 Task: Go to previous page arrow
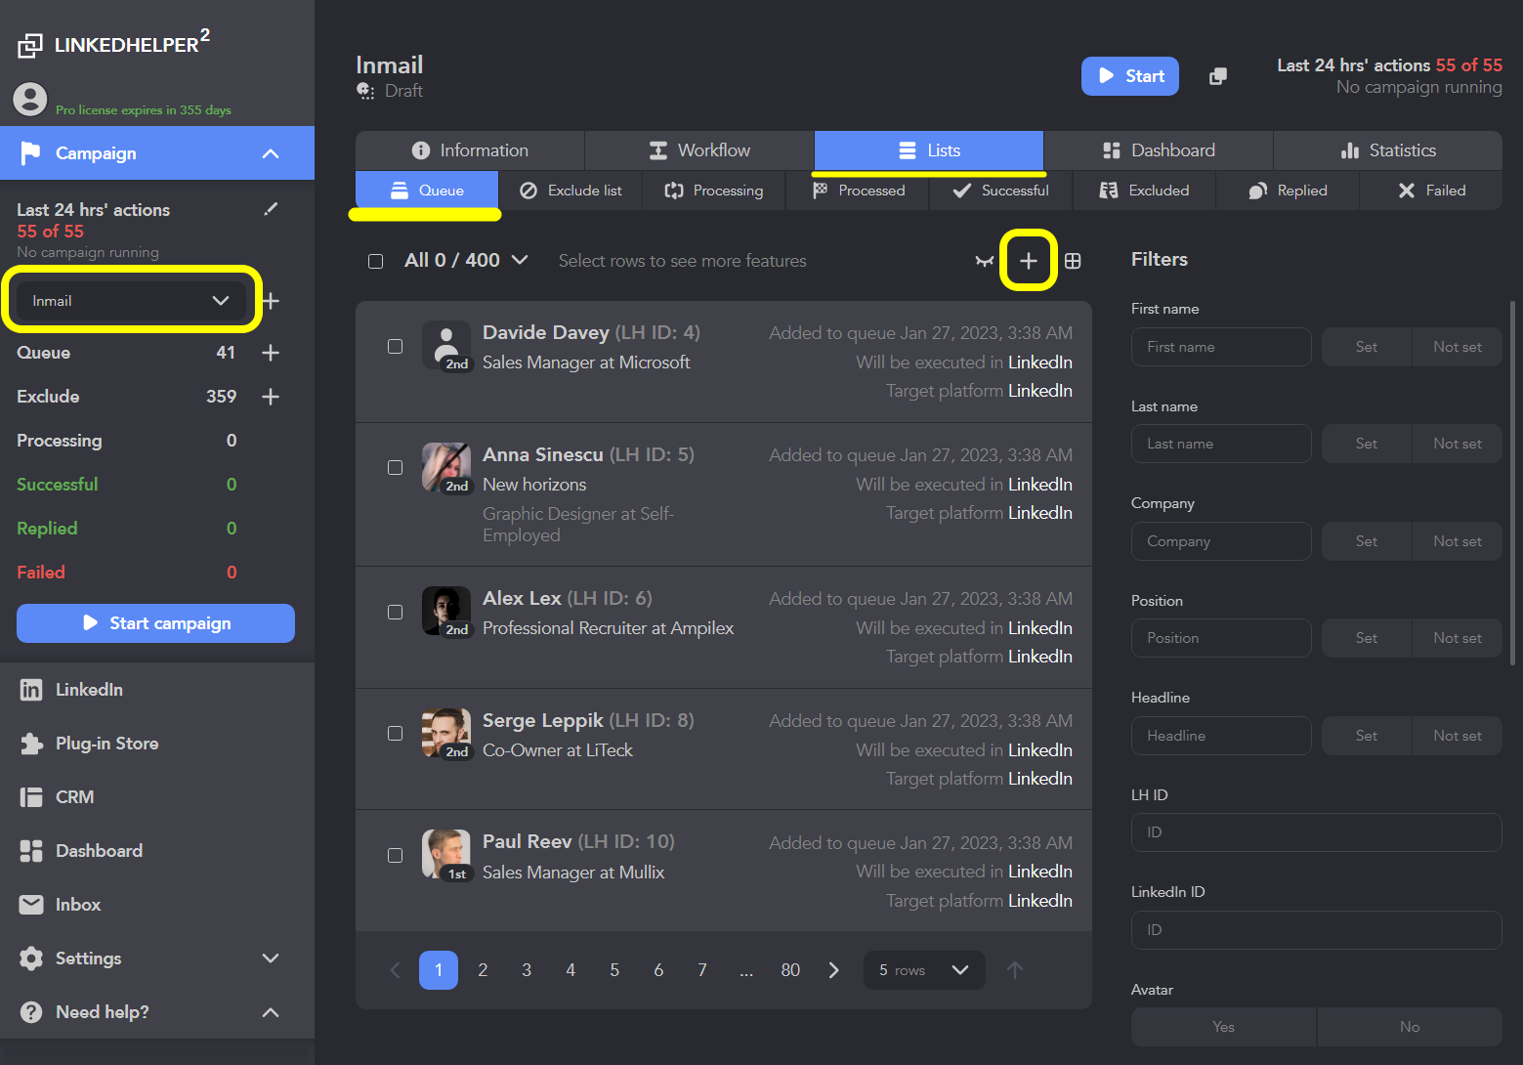(x=395, y=970)
